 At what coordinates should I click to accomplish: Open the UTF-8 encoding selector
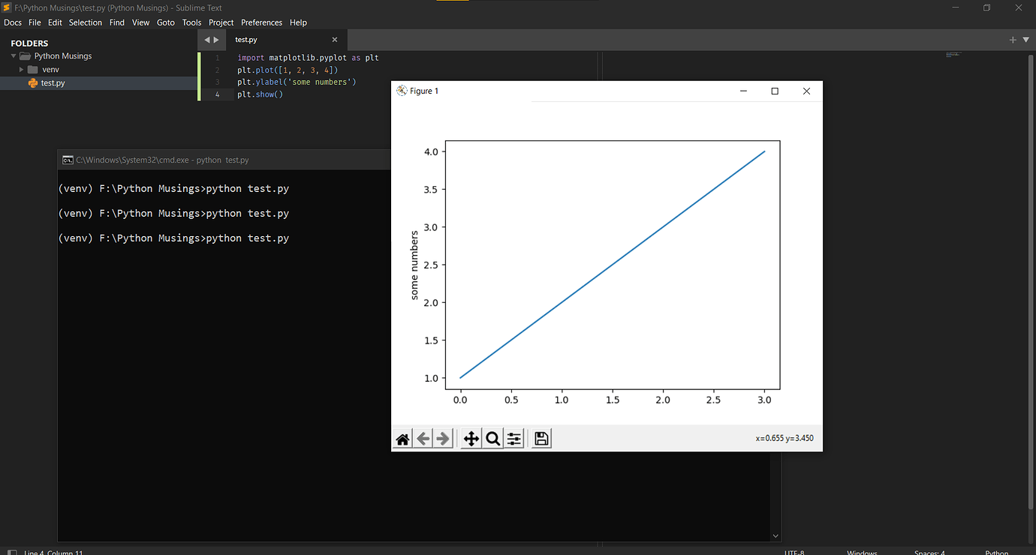click(794, 553)
